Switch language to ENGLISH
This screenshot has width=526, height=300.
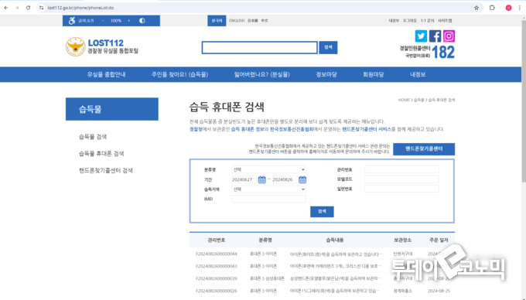click(237, 21)
